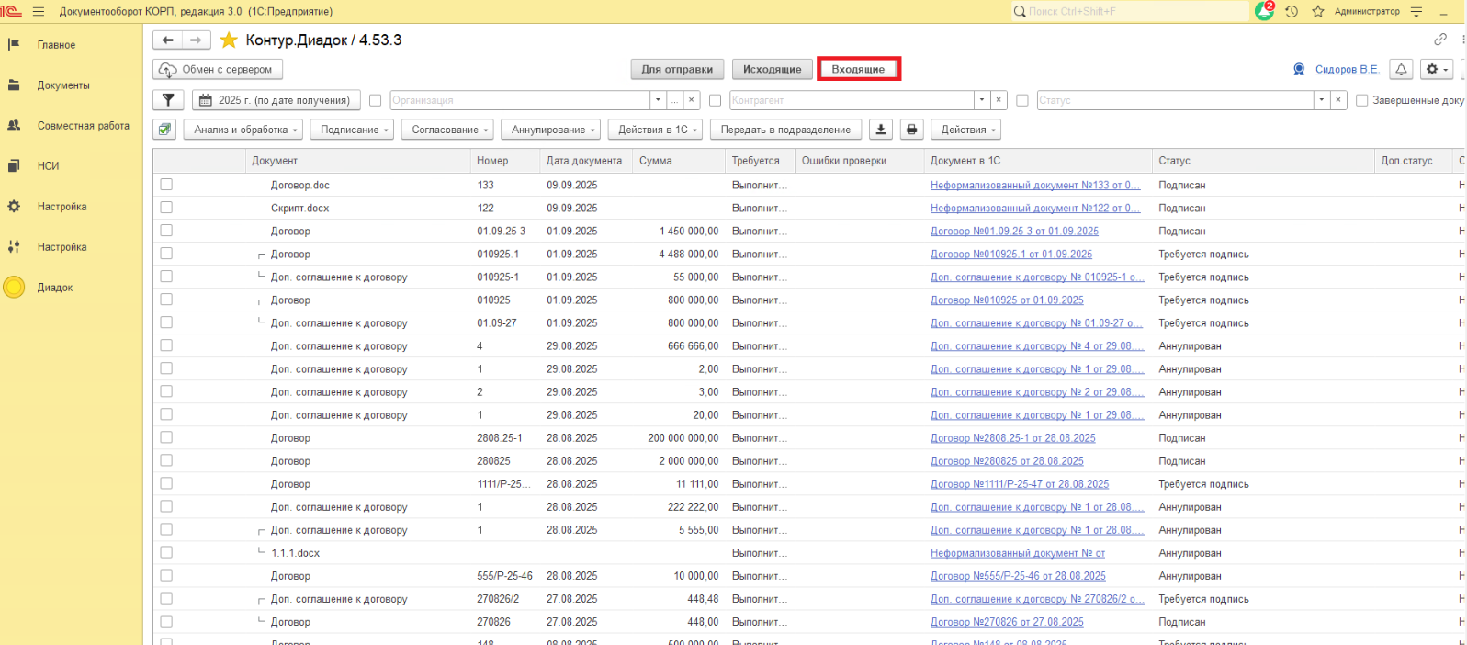Open the Документы section in sidebar

tap(63, 85)
